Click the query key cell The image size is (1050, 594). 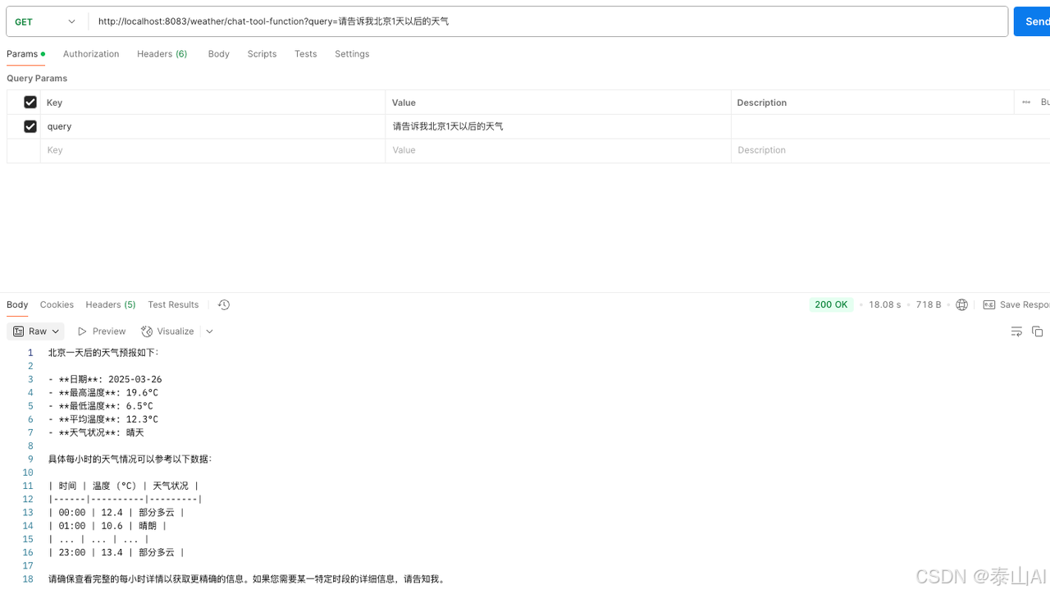(x=212, y=126)
